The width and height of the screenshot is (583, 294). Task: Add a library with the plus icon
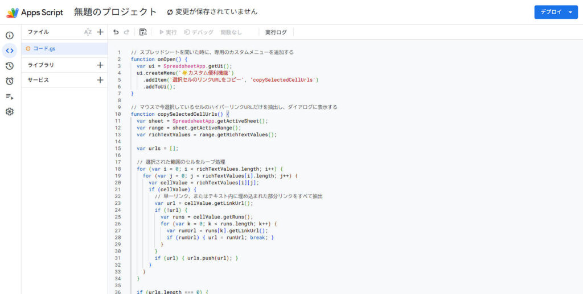[100, 65]
